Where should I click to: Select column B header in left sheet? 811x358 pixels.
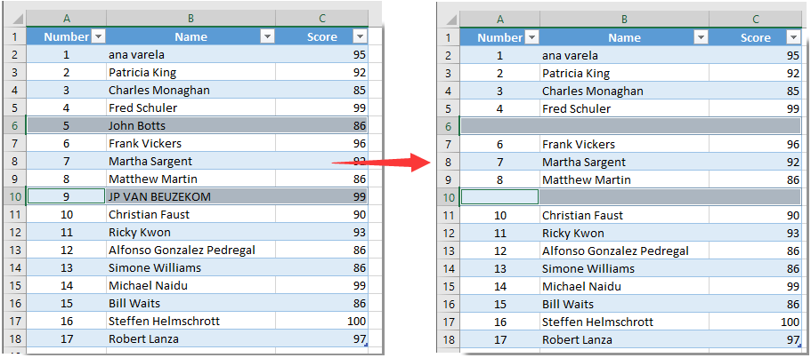point(191,17)
